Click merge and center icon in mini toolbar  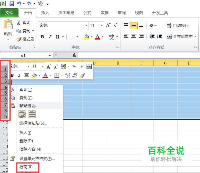pos(89,66)
